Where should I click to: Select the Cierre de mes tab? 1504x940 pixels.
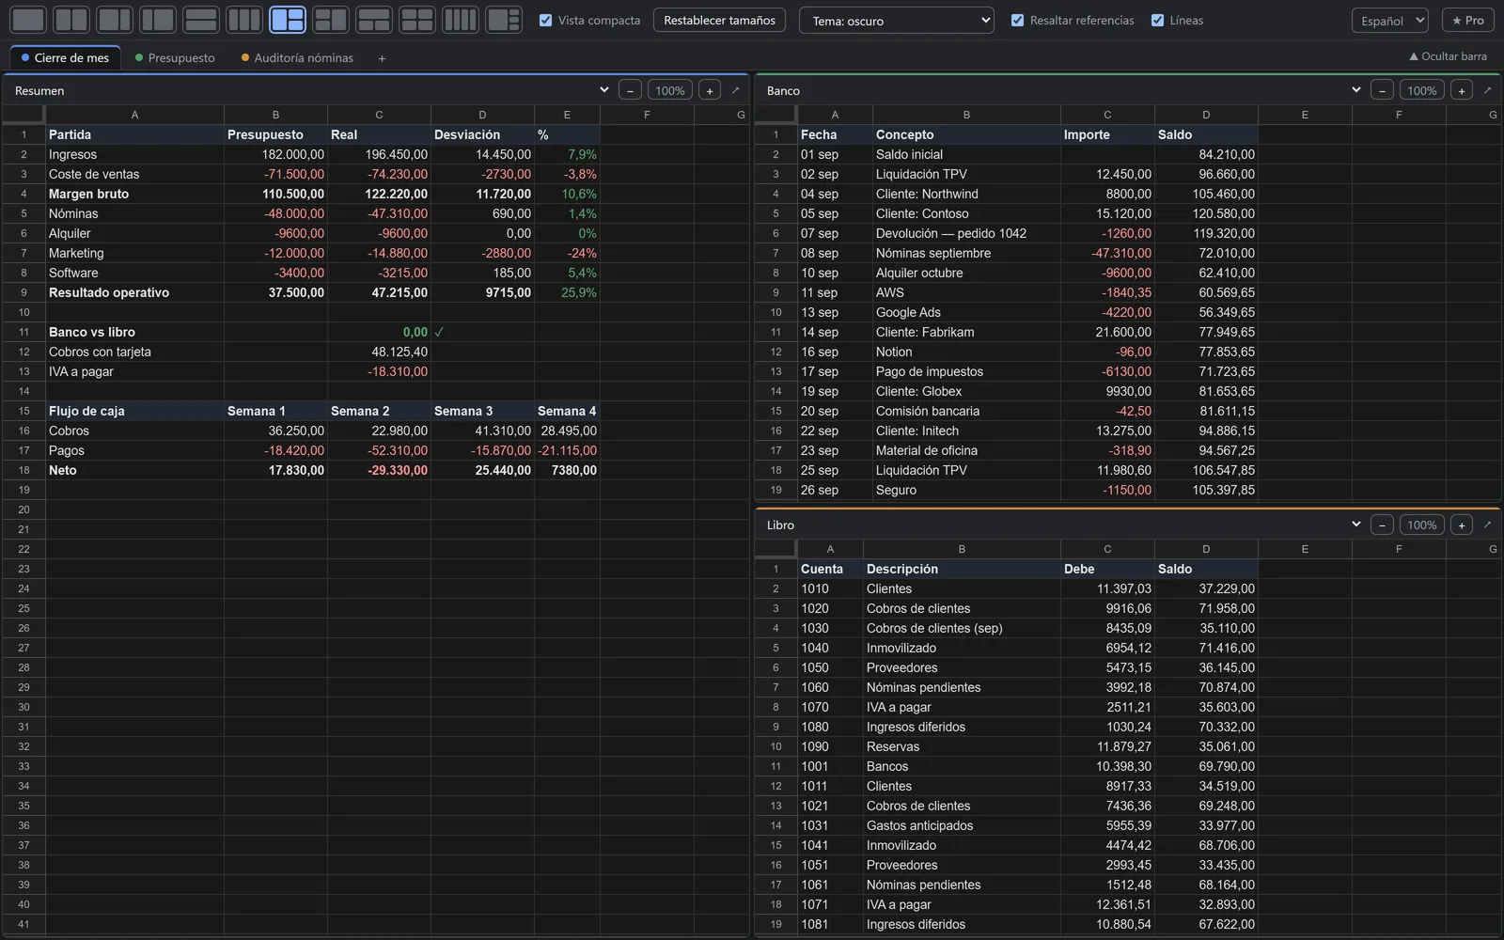(x=66, y=58)
